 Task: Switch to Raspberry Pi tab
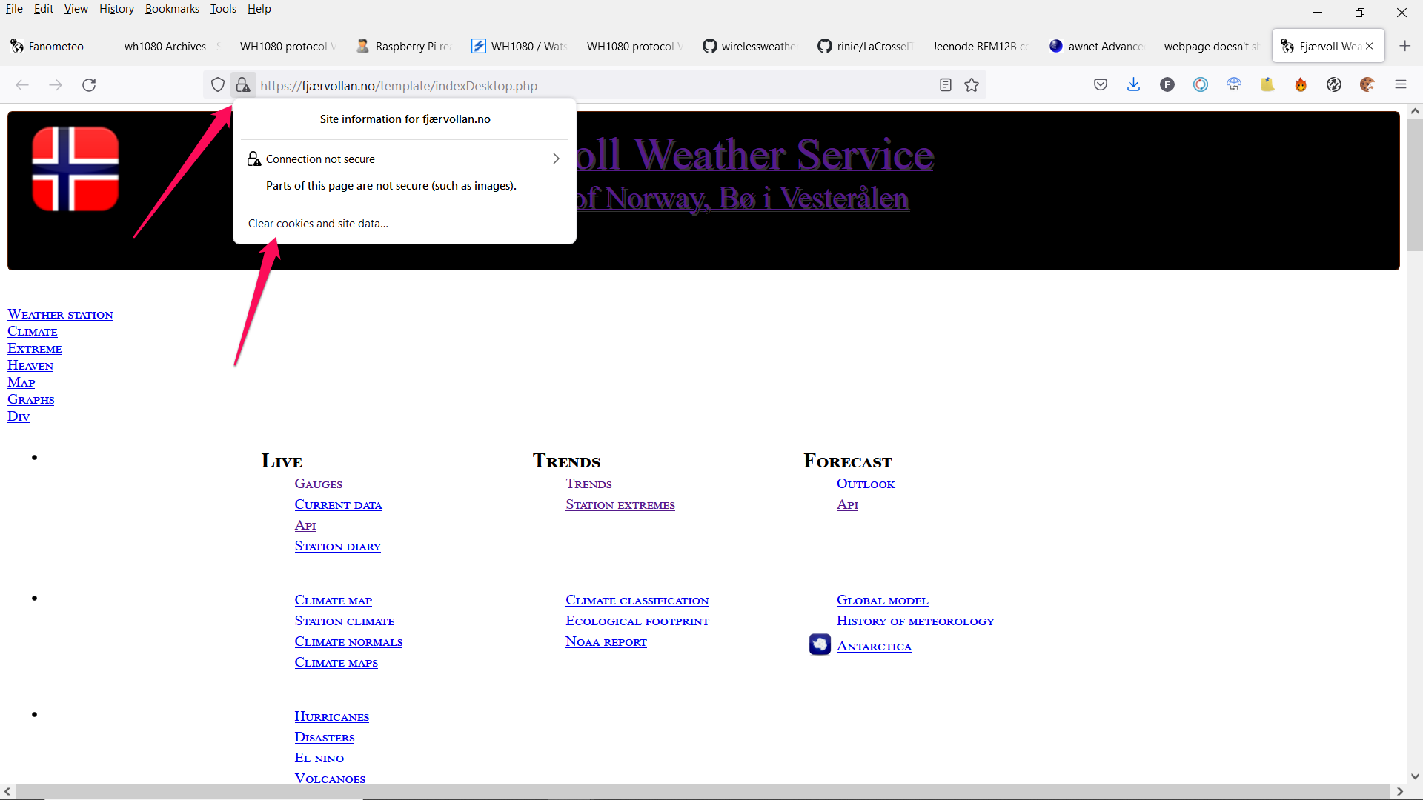click(x=404, y=46)
